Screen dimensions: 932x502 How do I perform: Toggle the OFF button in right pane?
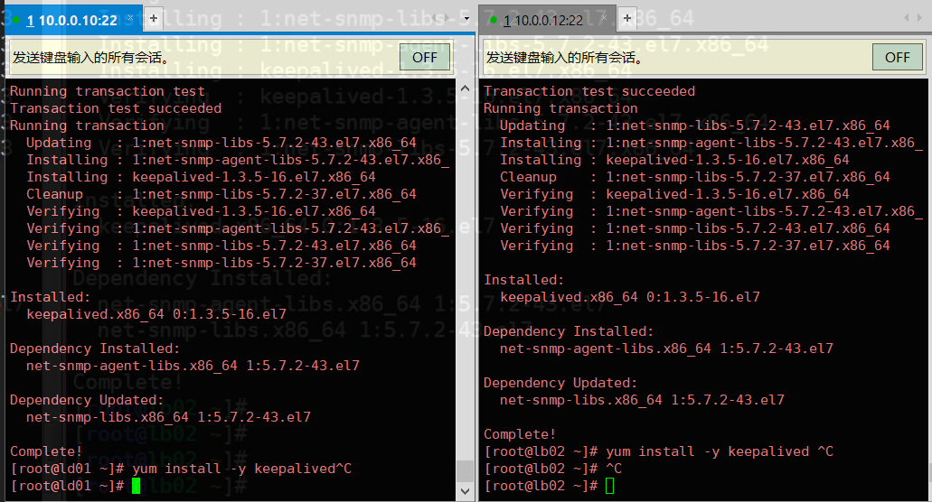coord(897,58)
